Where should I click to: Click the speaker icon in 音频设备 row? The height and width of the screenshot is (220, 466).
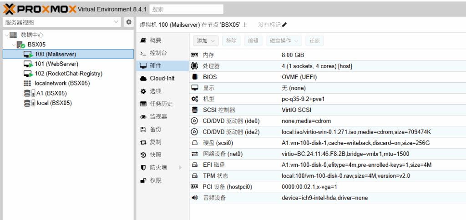(x=194, y=198)
